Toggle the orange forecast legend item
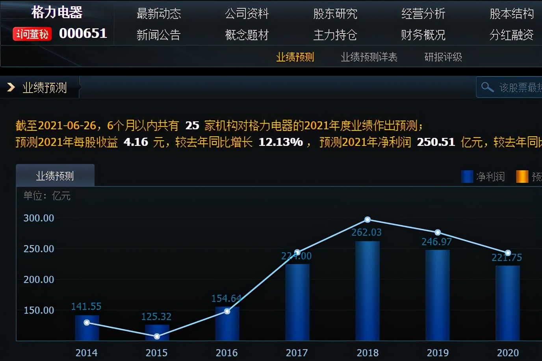Screen dimensions: 542x361 click(524, 177)
